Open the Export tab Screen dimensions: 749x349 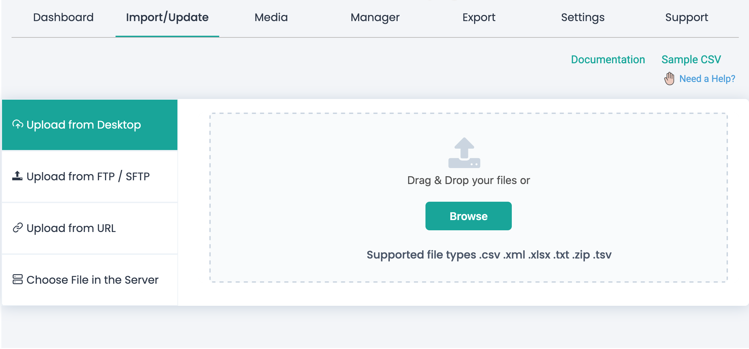pyautogui.click(x=479, y=17)
